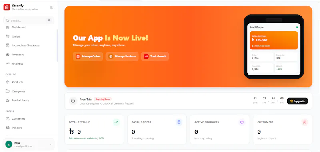Click the Track Growth banner button
Image resolution: width=320 pixels, height=152 pixels.
click(x=155, y=56)
